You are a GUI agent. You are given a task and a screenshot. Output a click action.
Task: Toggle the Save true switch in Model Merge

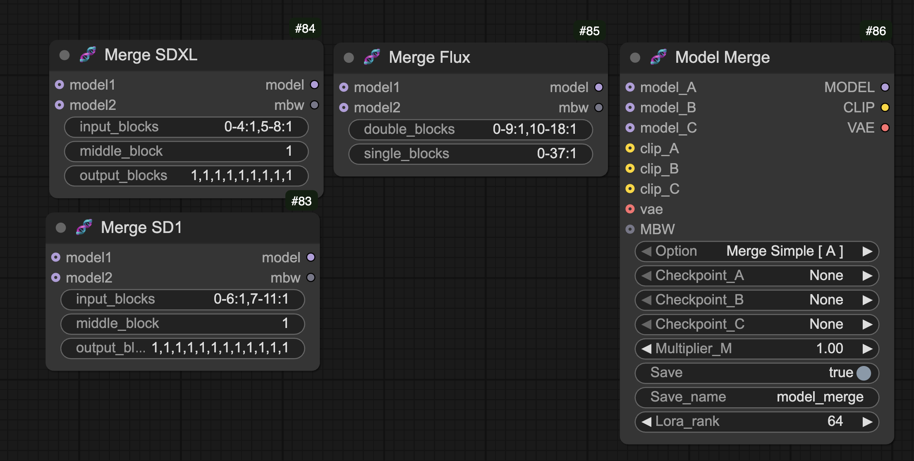coord(864,373)
